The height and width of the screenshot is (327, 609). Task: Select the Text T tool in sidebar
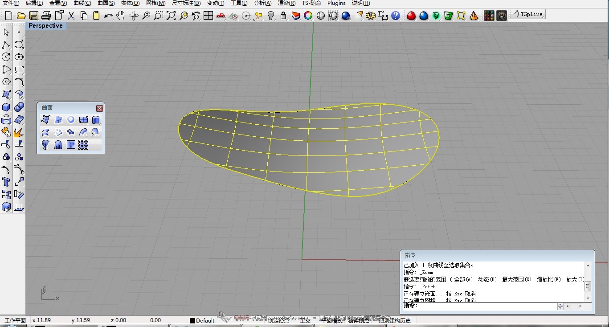[6, 182]
